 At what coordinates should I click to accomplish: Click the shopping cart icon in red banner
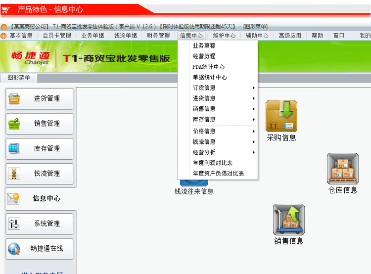[x=6, y=10]
